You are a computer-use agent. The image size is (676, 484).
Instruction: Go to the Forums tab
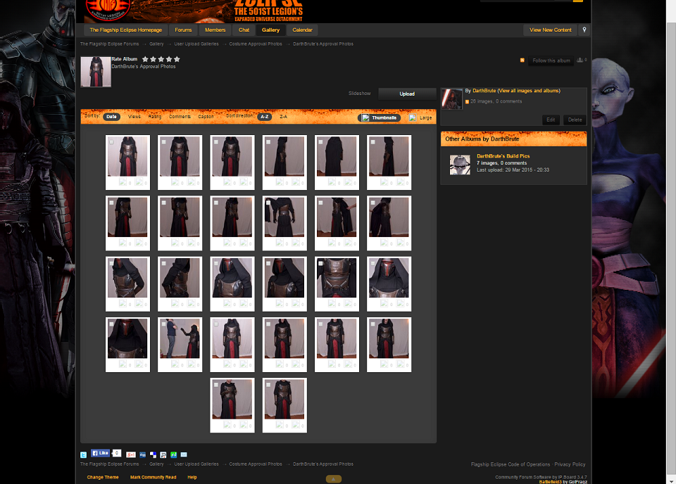click(183, 30)
